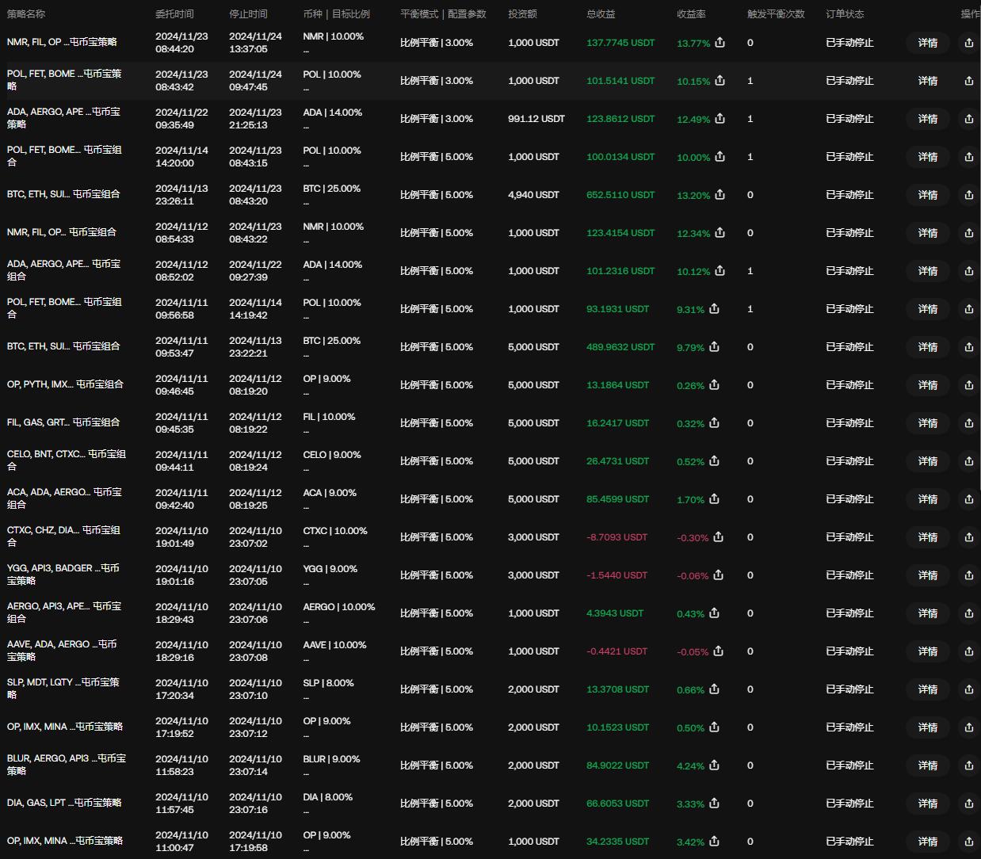Expand the ellipsis under FIL | 10.00%

click(x=307, y=430)
